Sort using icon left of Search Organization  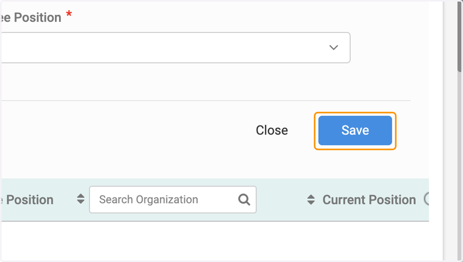pos(80,199)
